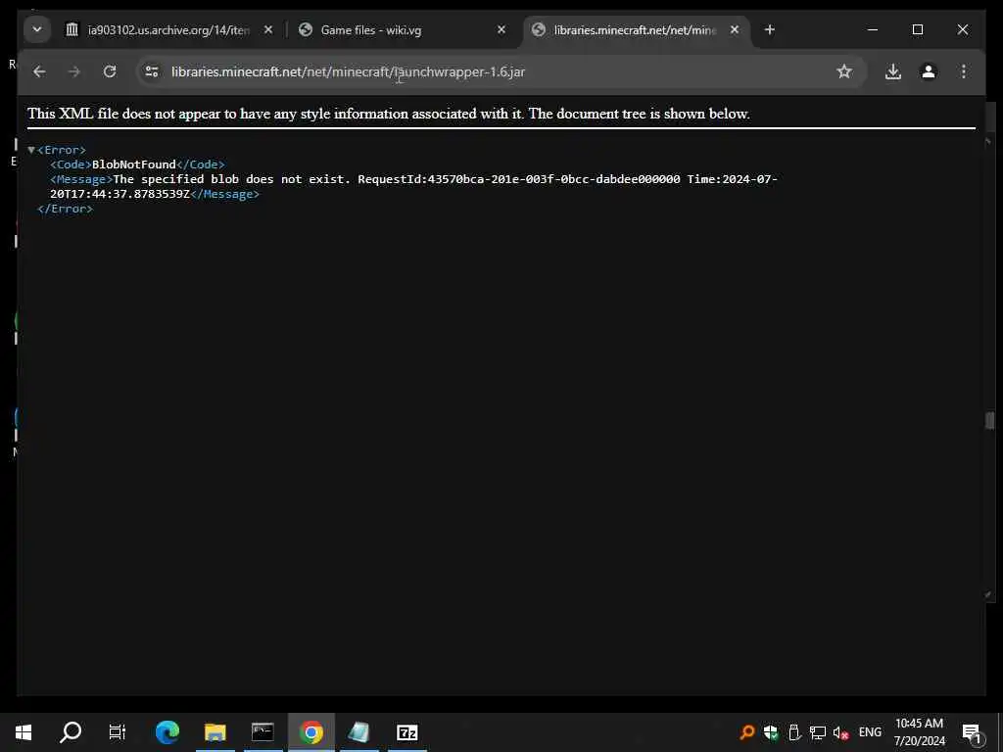This screenshot has height=752, width=1003.
Task: Click the background window's scrollbar thumb
Action: [x=990, y=421]
